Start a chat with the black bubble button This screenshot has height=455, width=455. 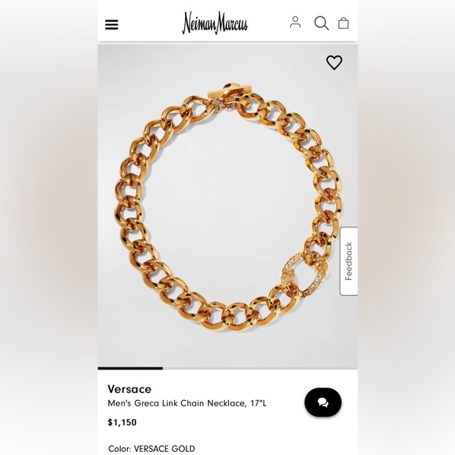point(323,402)
